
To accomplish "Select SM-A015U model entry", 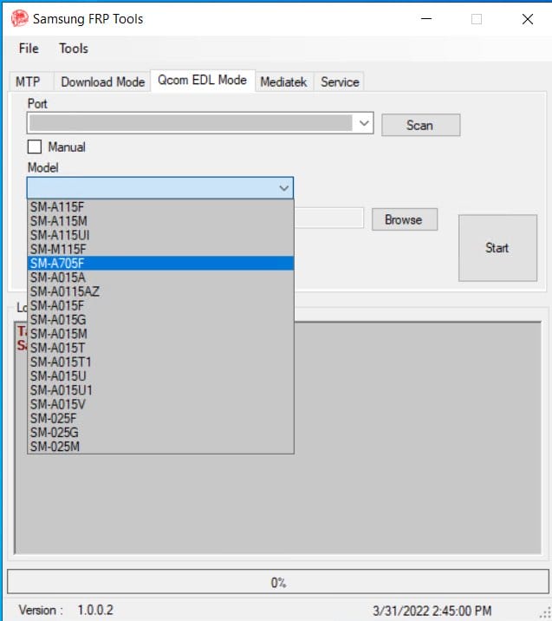I will [x=160, y=376].
